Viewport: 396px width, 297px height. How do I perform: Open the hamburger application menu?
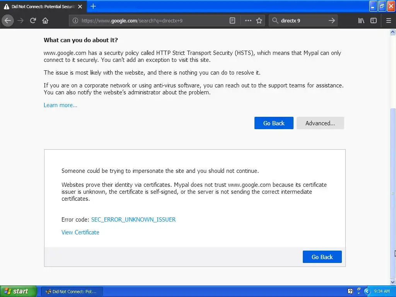[388, 21]
